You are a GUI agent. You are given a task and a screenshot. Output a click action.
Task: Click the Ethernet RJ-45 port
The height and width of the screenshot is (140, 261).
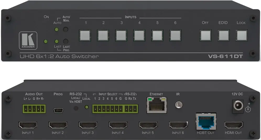157,105
